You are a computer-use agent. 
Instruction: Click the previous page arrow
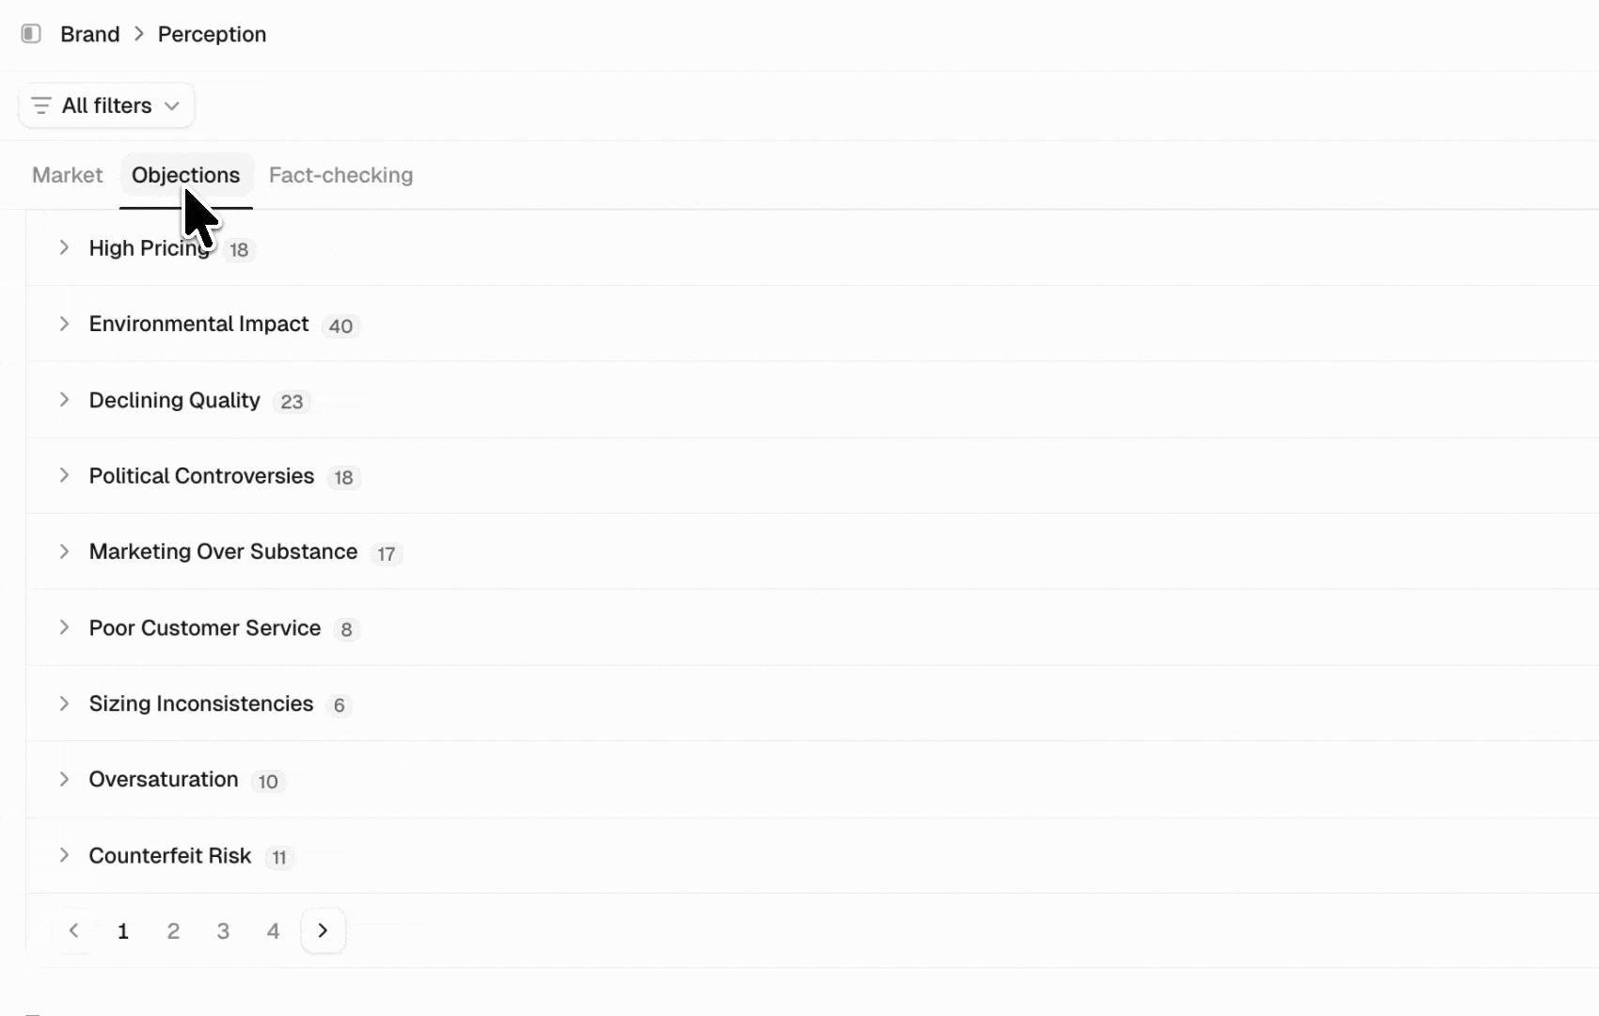click(73, 930)
